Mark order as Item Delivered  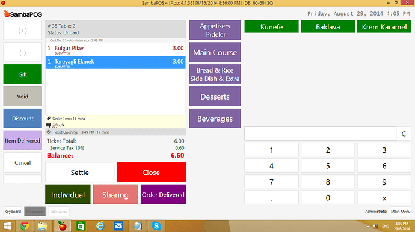tap(22, 141)
